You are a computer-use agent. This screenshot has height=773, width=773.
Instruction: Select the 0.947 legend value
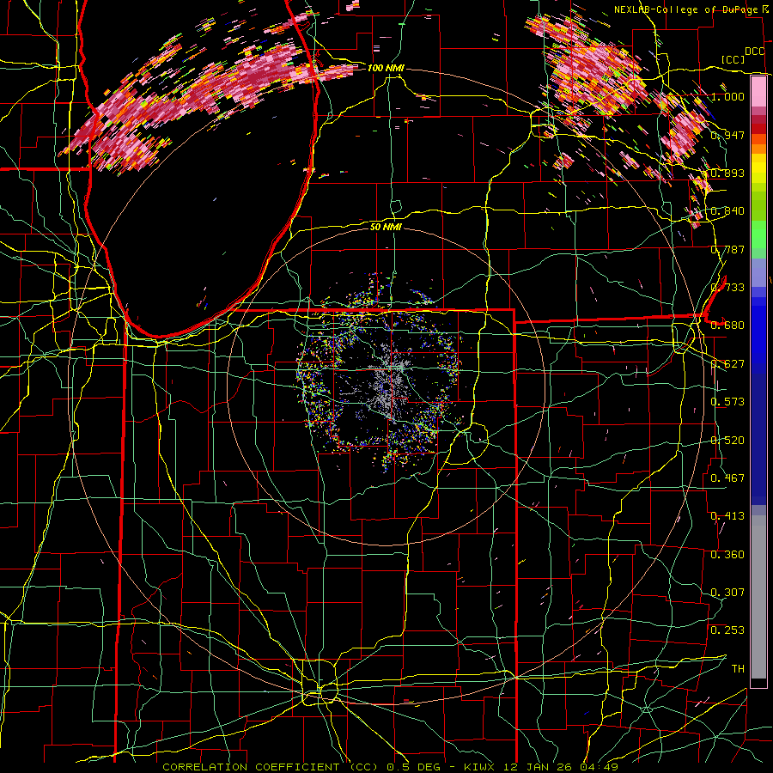[x=727, y=135]
